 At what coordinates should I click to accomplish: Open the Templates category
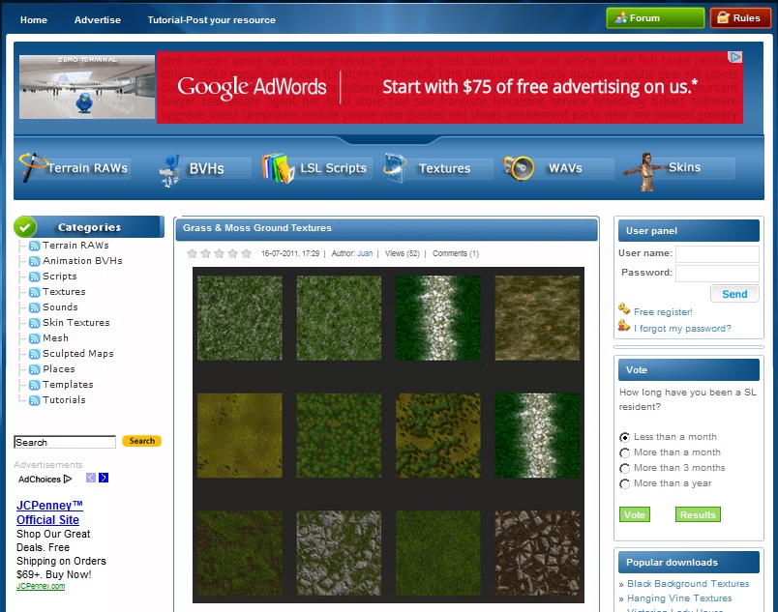[x=68, y=385]
